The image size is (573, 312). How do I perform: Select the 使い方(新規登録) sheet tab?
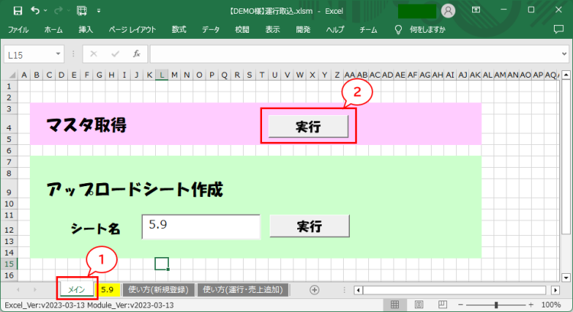click(157, 290)
